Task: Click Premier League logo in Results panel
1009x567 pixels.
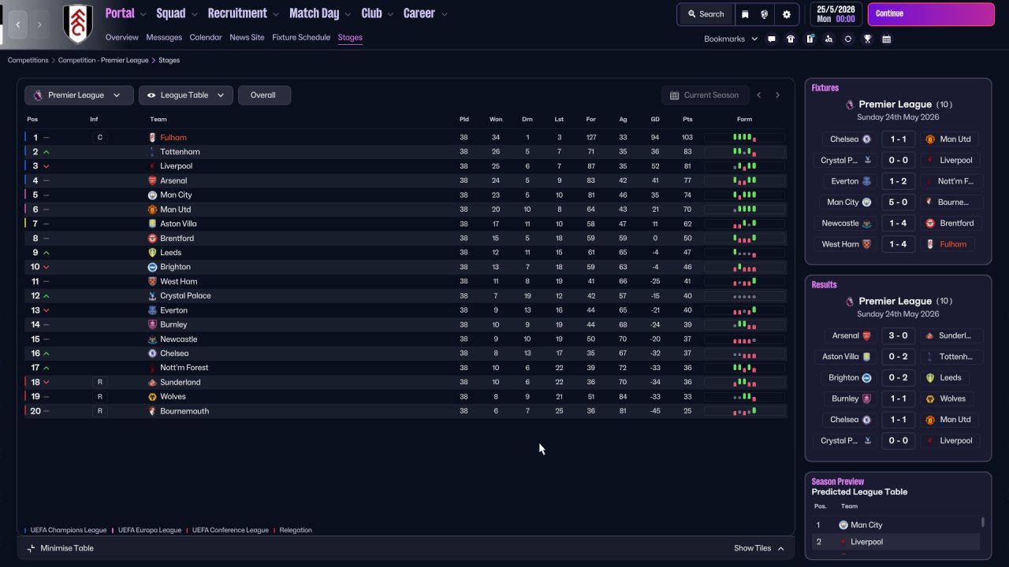Action: [x=850, y=301]
